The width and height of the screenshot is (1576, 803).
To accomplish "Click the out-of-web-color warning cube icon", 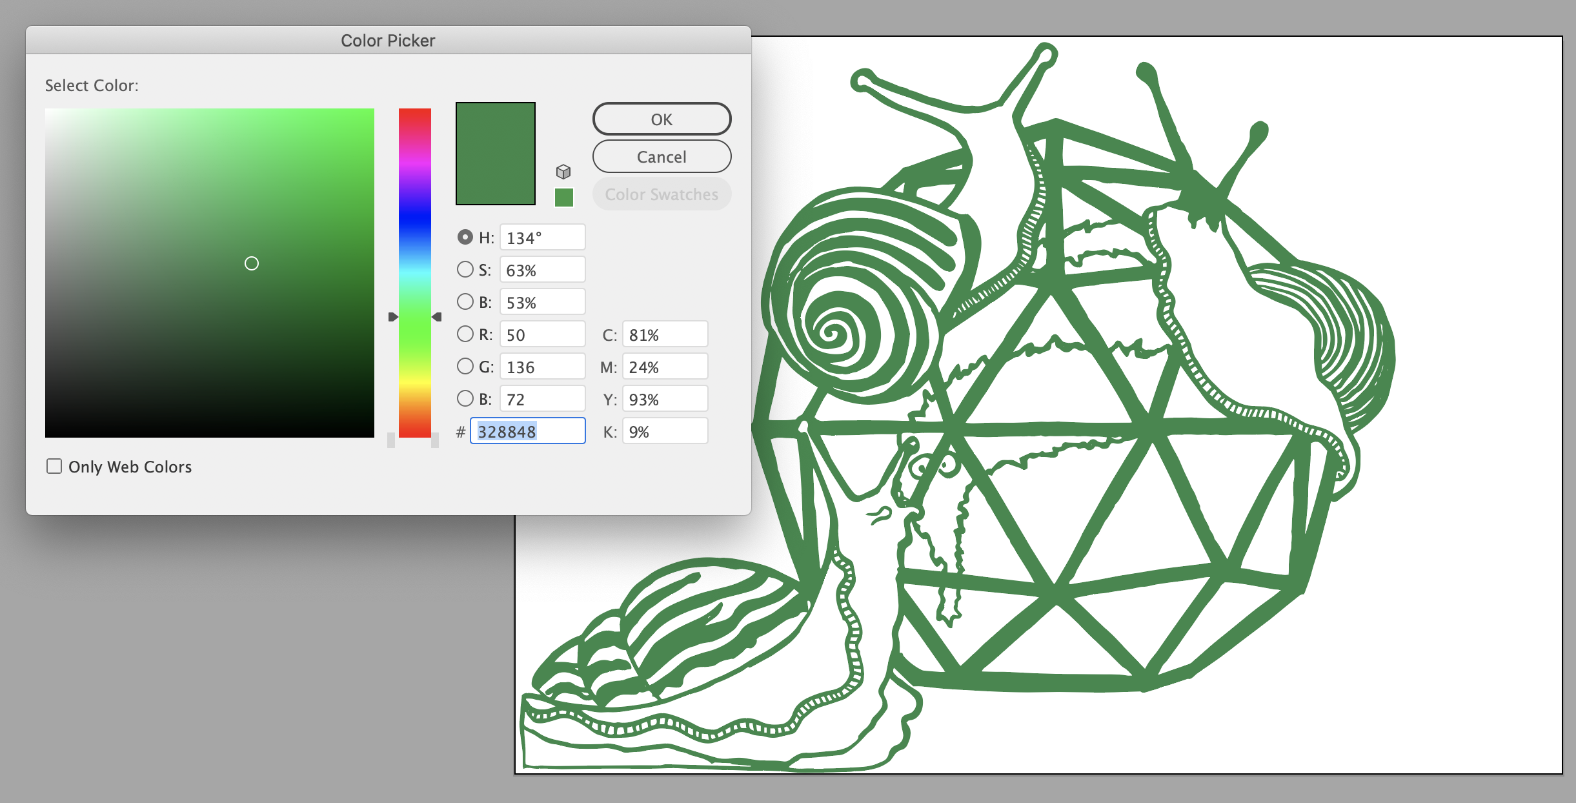I will pyautogui.click(x=563, y=172).
